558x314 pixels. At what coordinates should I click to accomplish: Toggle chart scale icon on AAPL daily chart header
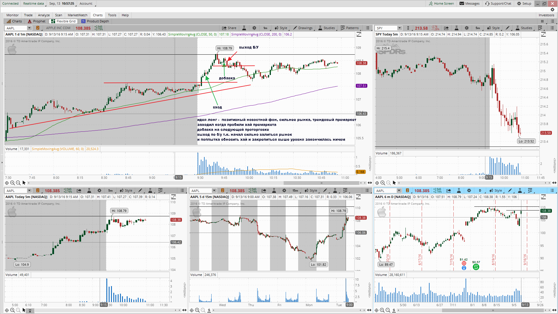coord(543,197)
